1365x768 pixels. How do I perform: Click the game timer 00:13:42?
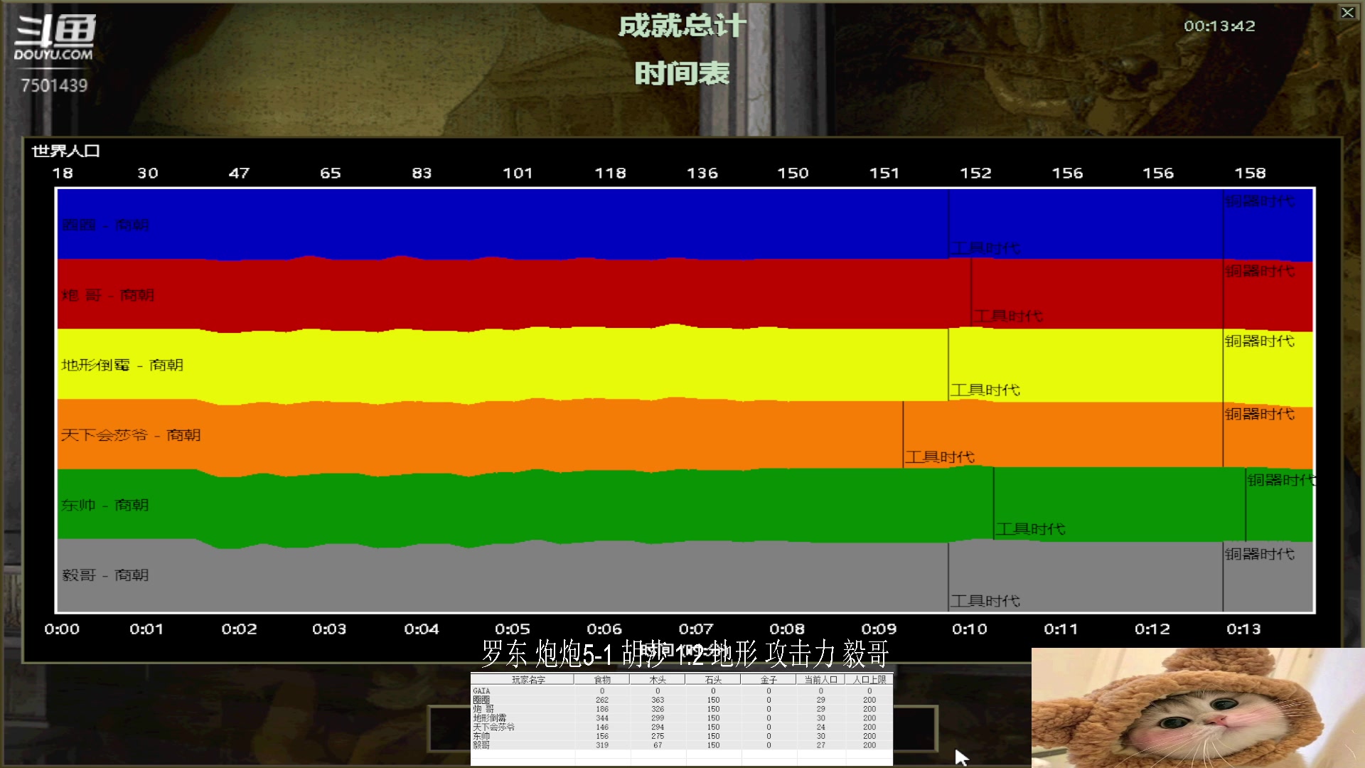(x=1219, y=26)
